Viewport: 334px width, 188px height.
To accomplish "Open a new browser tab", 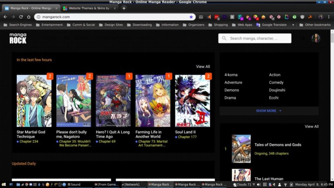I will pos(124,8).
